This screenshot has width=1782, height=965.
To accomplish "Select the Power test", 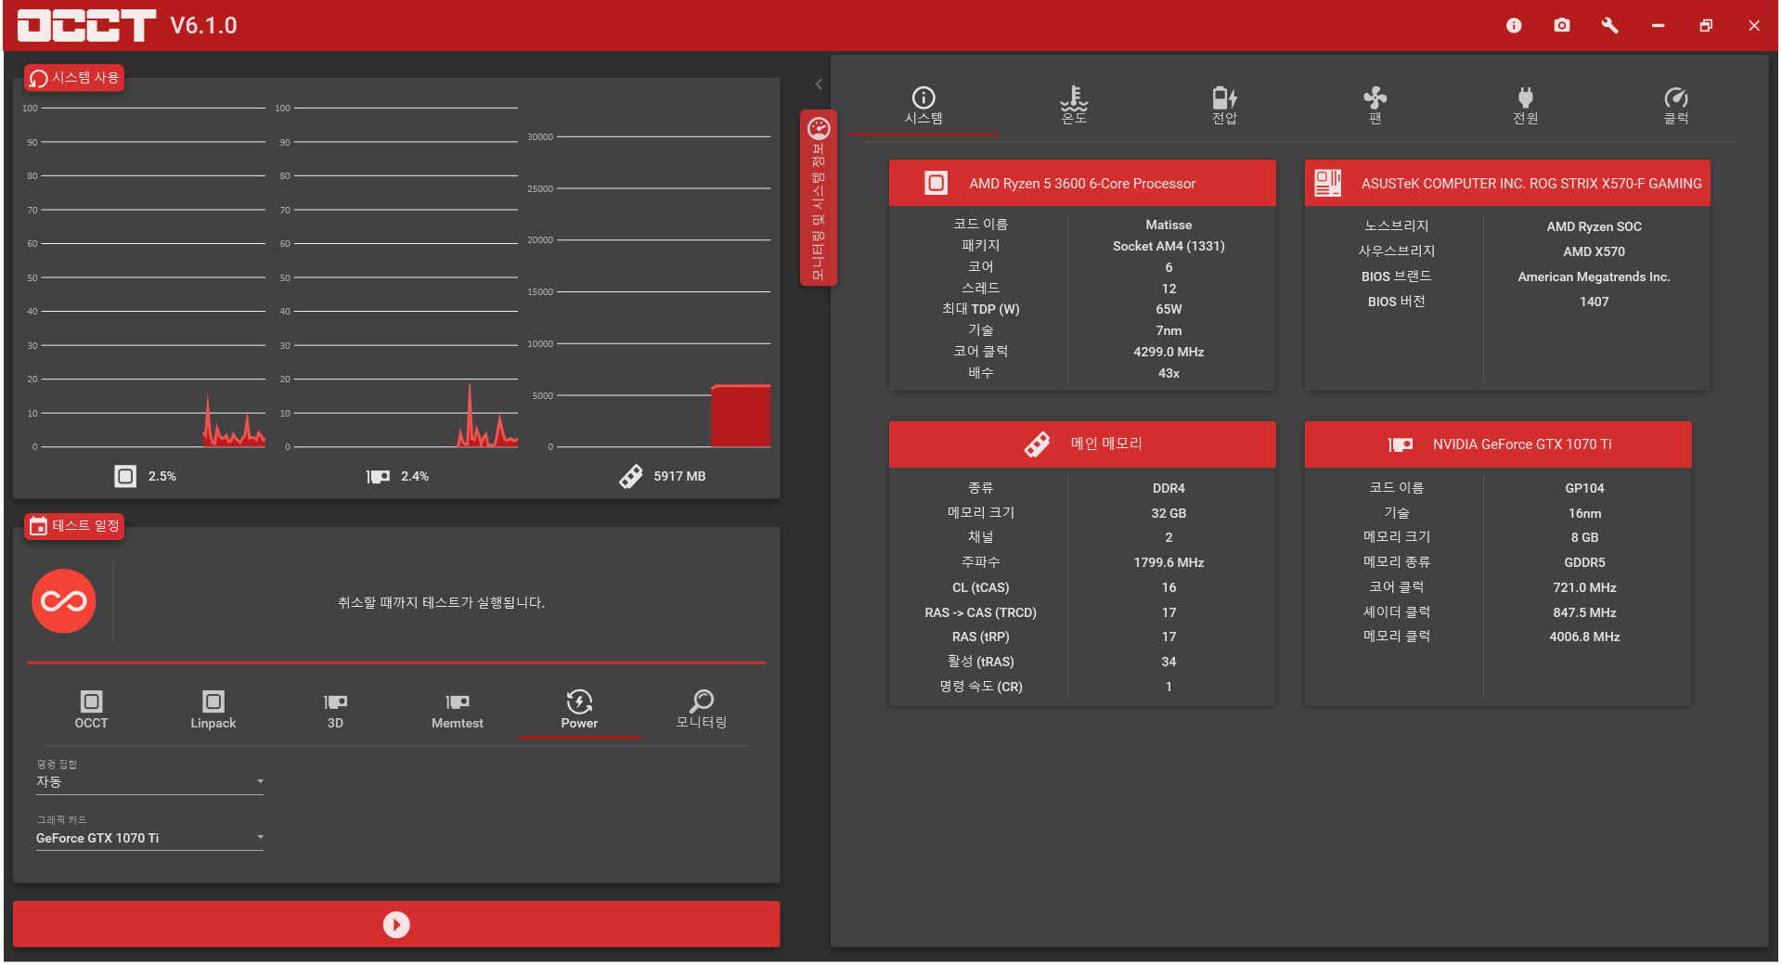I will (x=579, y=710).
